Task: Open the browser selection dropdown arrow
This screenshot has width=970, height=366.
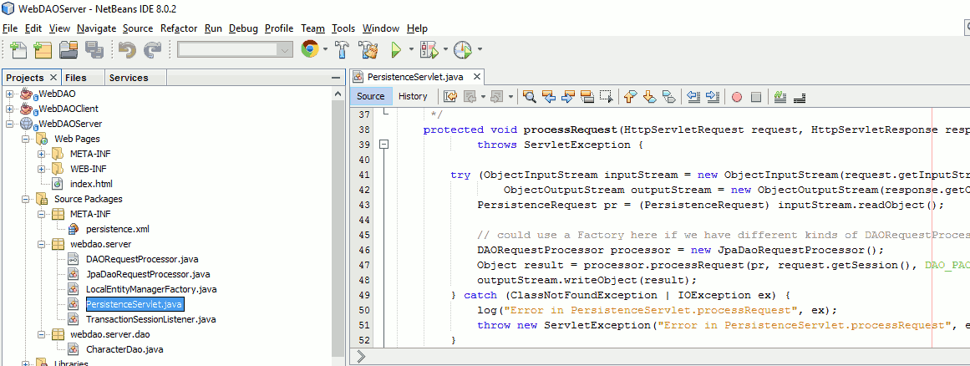Action: click(325, 50)
